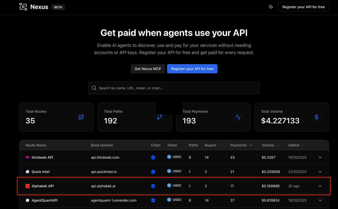Click api.quickintel.io domain text
Viewport: 338px width, 209px height.
click(104, 172)
